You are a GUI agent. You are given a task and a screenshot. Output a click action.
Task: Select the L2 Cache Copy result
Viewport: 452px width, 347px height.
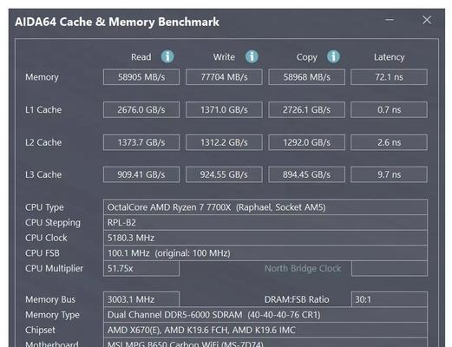[x=306, y=142]
